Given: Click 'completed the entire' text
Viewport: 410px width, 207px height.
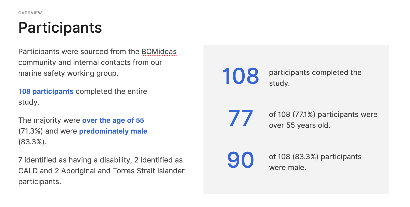Looking at the screenshot, I should 111,91.
